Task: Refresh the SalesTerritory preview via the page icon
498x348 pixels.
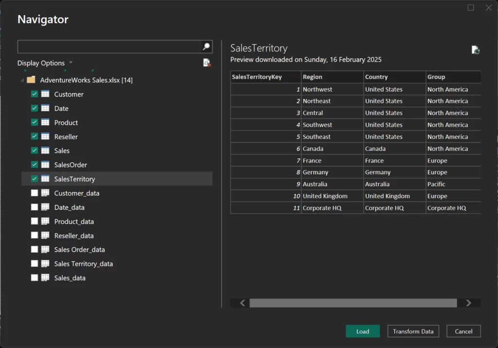Action: (476, 50)
